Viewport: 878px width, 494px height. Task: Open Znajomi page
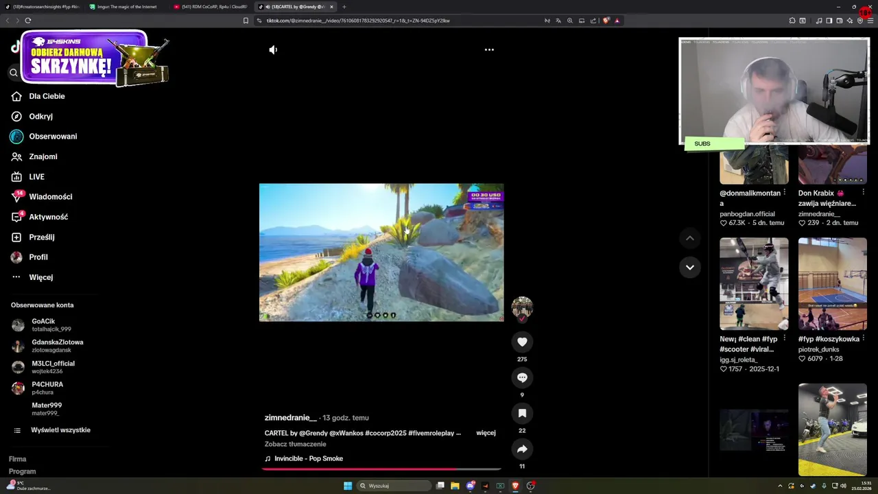(x=43, y=156)
